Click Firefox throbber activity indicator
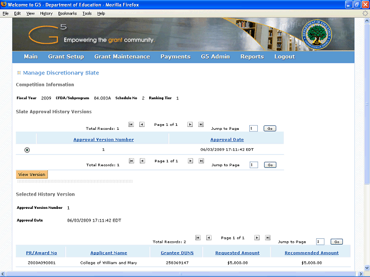 [365, 13]
